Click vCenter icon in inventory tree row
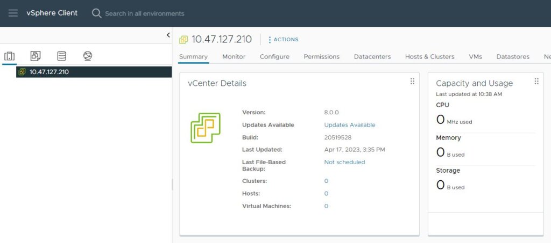 click(x=22, y=72)
